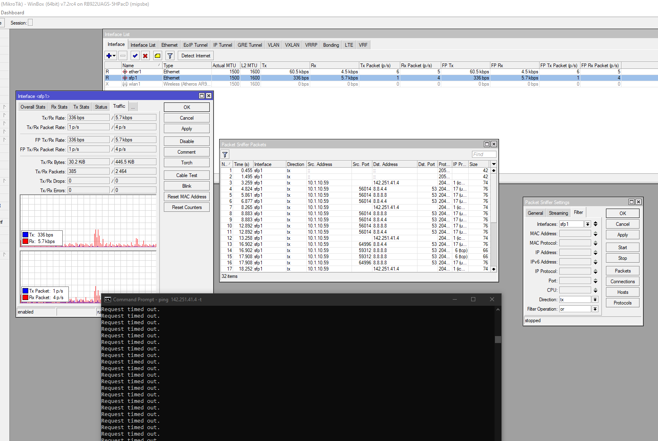The width and height of the screenshot is (658, 441).
Task: Open the Overall Stats tab in sfp1 window
Action: 33,107
